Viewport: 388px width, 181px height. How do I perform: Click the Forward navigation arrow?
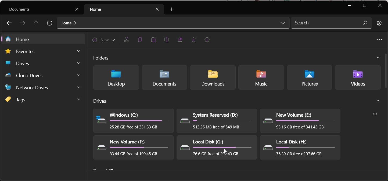click(23, 23)
